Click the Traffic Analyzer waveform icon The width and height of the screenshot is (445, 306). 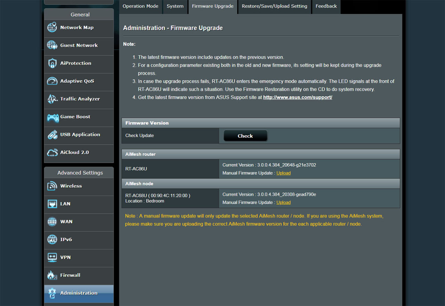coord(52,99)
